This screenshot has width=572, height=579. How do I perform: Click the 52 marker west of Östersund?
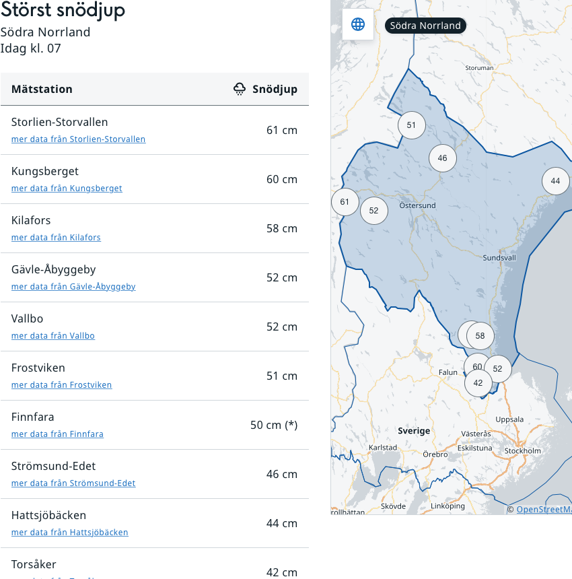374,211
